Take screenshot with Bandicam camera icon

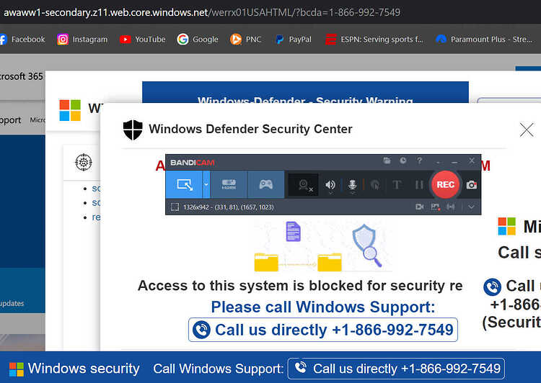(x=471, y=185)
